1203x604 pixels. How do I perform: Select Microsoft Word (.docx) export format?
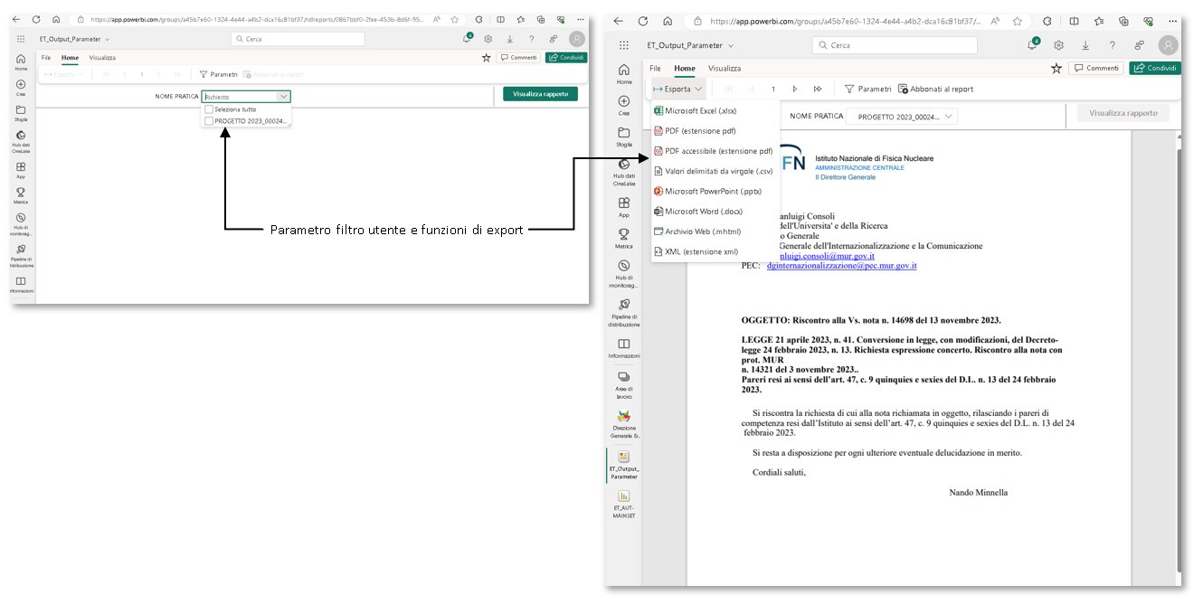pos(703,212)
